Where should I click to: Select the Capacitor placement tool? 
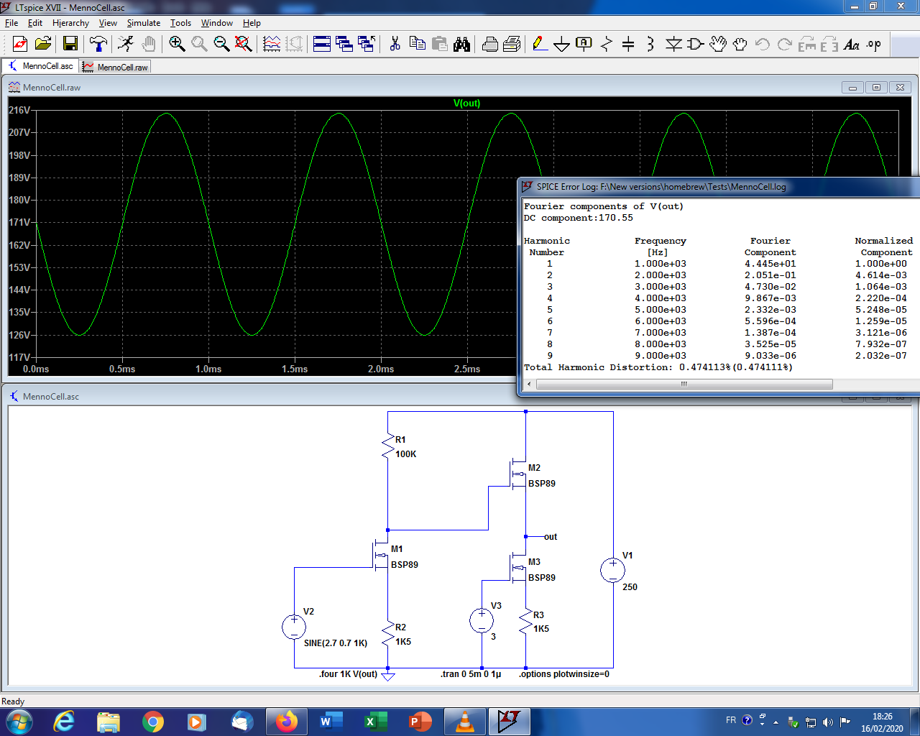click(628, 45)
